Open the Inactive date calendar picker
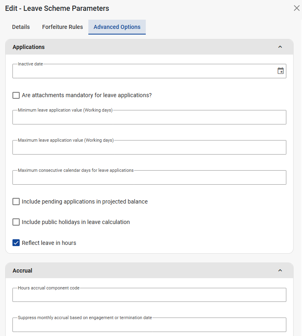 (x=281, y=71)
